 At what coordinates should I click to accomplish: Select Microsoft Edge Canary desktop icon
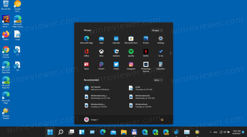[17, 21]
